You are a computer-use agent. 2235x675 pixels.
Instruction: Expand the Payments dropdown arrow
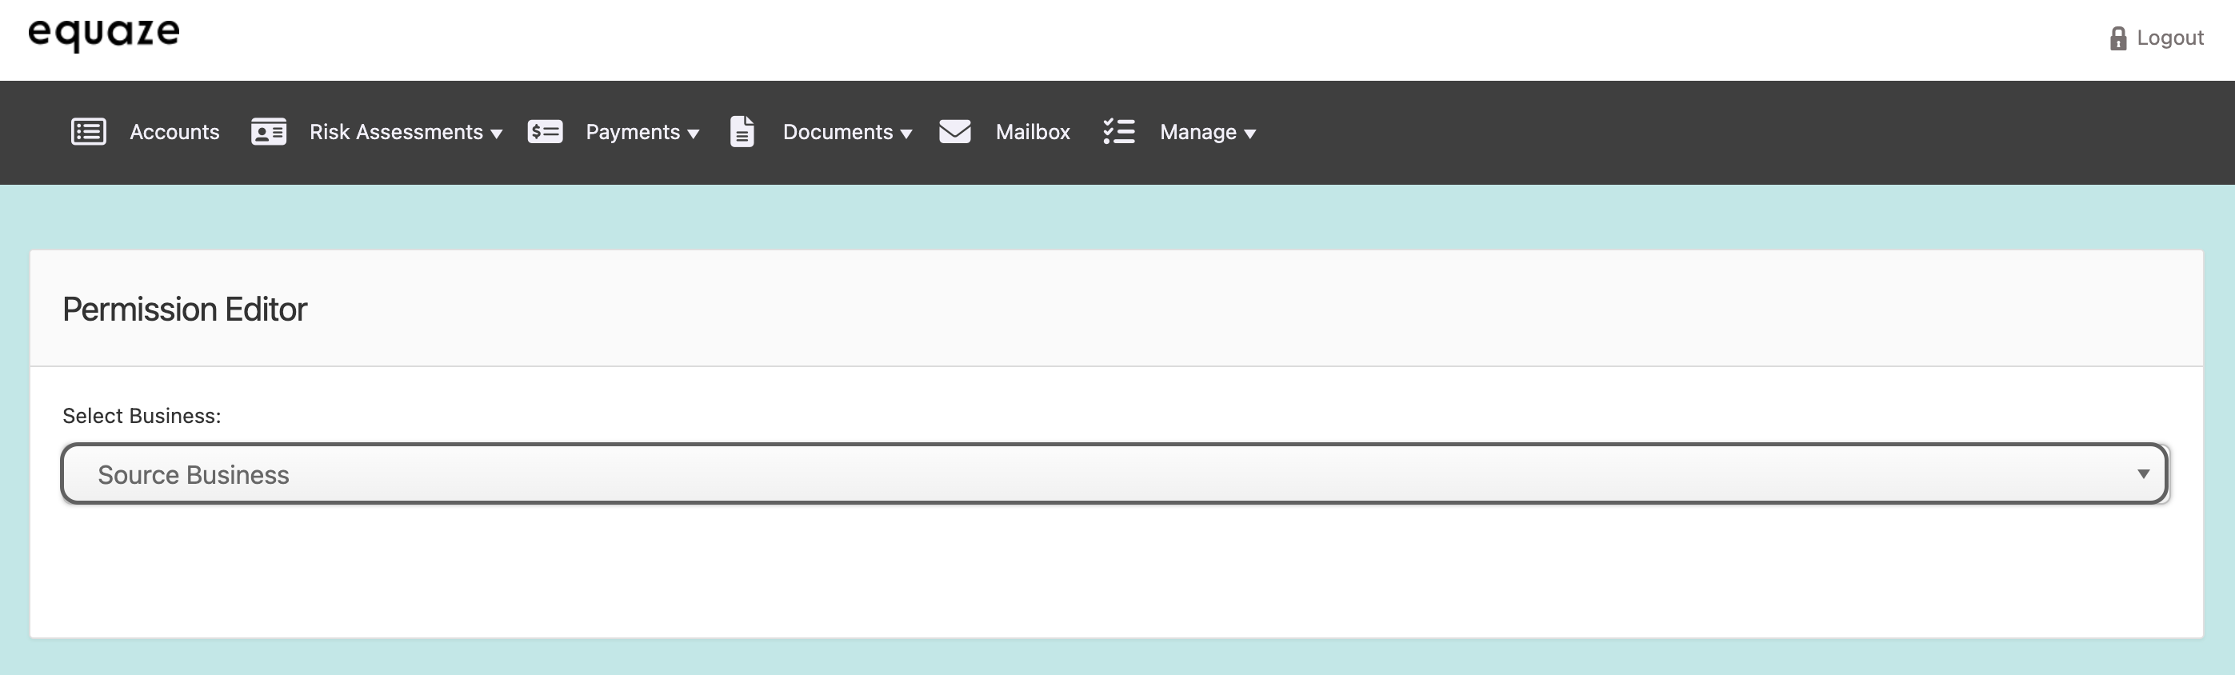[694, 134]
